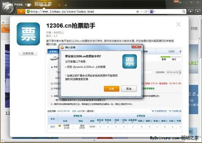Click the 立即安装 button under app icon
The image size is (202, 143).
click(28, 54)
